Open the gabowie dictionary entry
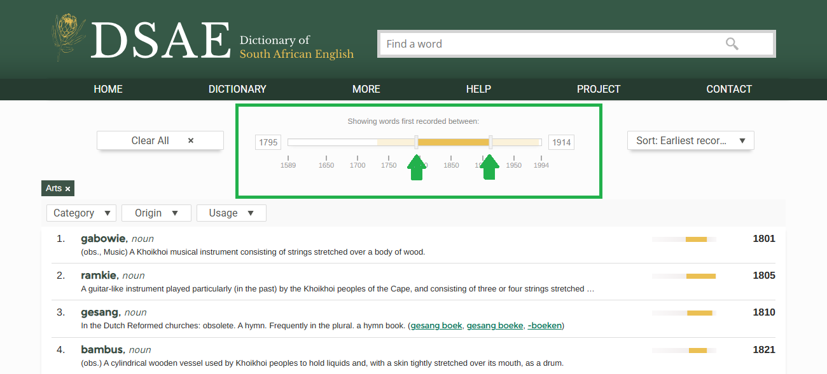Image resolution: width=827 pixels, height=374 pixels. tap(104, 239)
